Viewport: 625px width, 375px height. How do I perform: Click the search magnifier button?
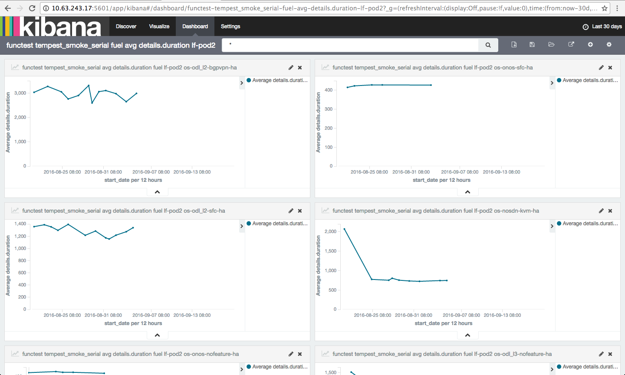click(488, 45)
